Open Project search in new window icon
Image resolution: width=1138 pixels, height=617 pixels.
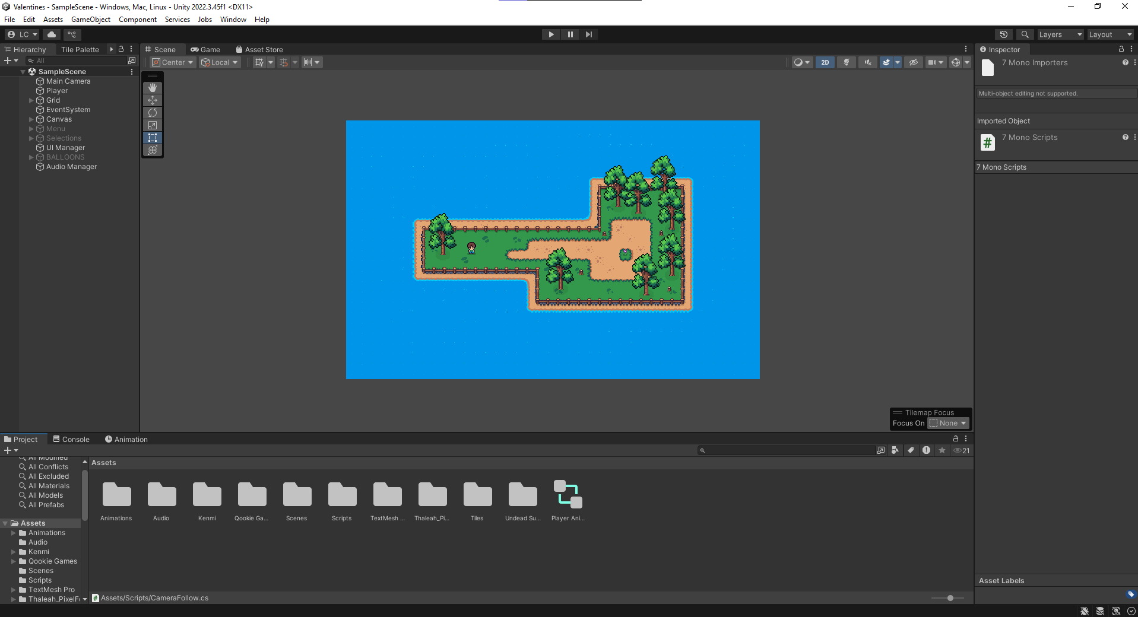tap(881, 450)
